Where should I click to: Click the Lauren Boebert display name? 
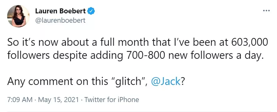pos(61,11)
